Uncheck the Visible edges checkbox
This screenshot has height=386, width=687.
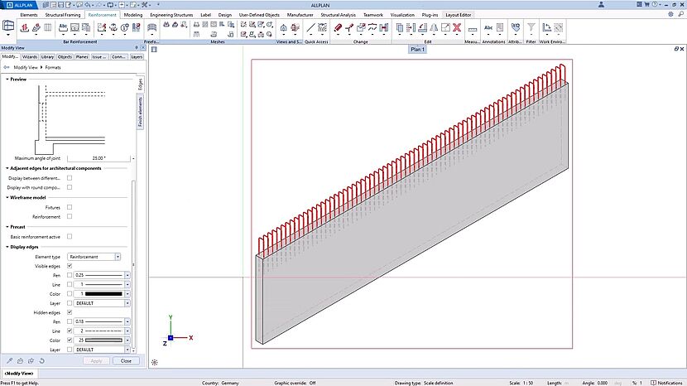pos(70,266)
